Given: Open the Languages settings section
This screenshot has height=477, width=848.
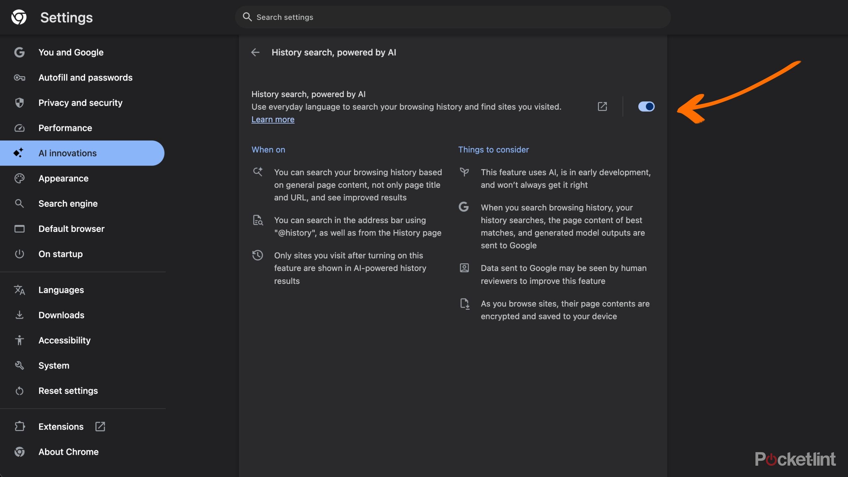Looking at the screenshot, I should 61,290.
